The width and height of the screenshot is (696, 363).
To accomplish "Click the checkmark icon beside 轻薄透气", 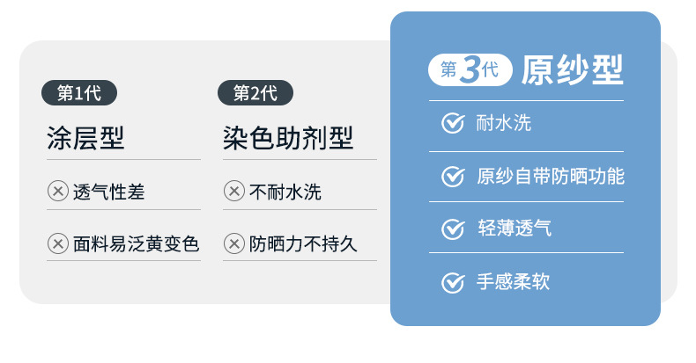I will click(453, 229).
